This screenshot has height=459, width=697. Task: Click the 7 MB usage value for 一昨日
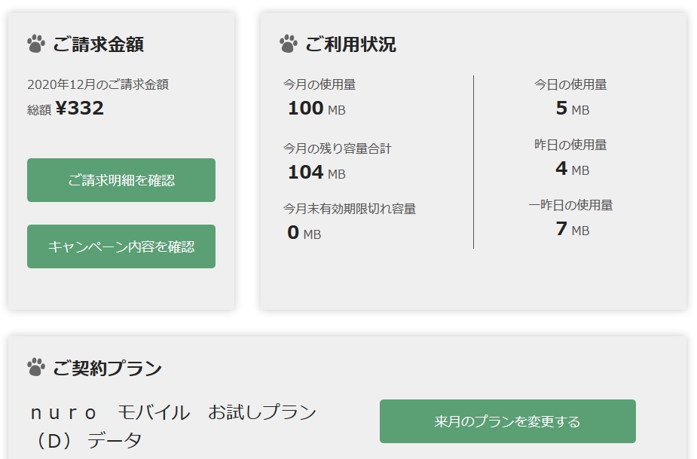point(572,229)
